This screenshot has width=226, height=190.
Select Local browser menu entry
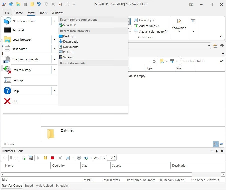click(x=27, y=40)
